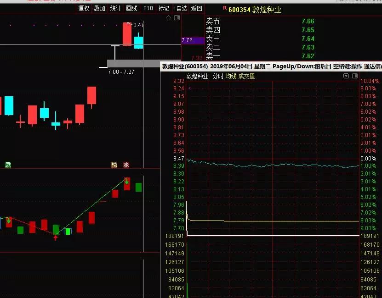This screenshot has height=298, width=382.
Task: Click the 标记 mark button
Action: pyautogui.click(x=164, y=8)
